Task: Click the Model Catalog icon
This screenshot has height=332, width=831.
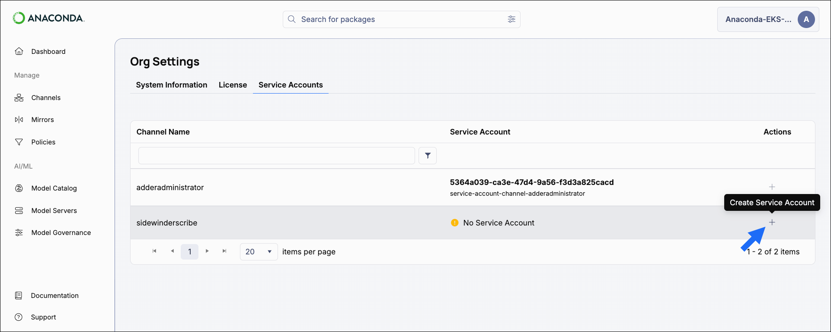Action: [x=19, y=188]
